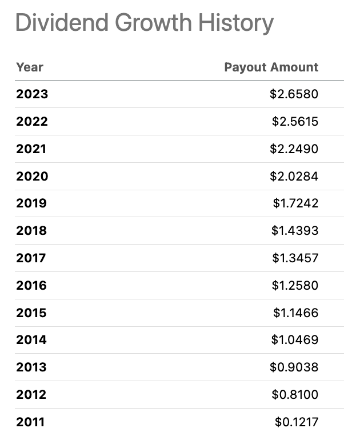Select the $0.8100 payout for 2012
This screenshot has width=344, height=448.
click(x=294, y=395)
